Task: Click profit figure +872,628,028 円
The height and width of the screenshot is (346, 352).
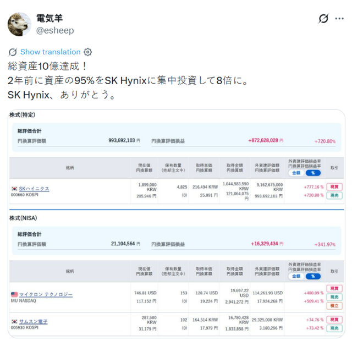Action: pos(266,141)
